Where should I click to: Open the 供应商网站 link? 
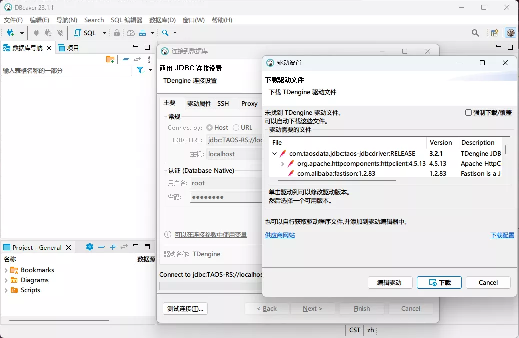[280, 235]
